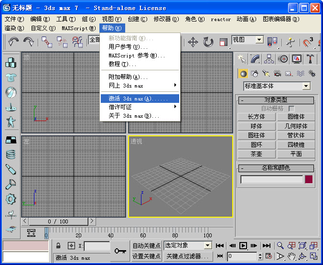Select the Cameras category icon
Viewport: 323px width, 265px height.
(x=277, y=74)
